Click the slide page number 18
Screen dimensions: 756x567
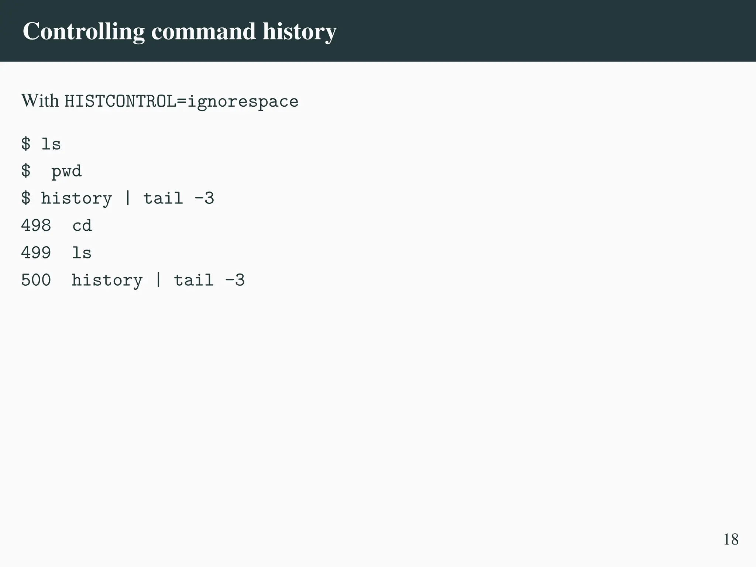point(731,539)
